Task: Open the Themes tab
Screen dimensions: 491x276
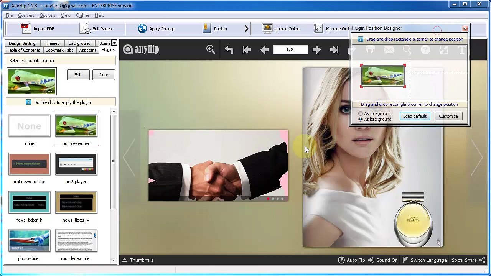Action: coord(52,43)
